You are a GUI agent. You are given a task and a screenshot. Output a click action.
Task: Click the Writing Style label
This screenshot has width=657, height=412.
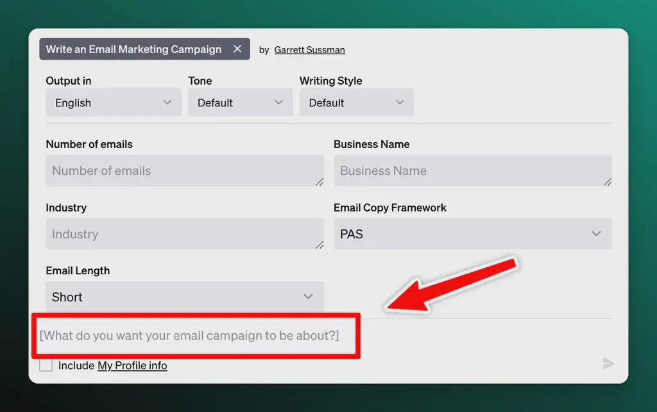(x=330, y=81)
